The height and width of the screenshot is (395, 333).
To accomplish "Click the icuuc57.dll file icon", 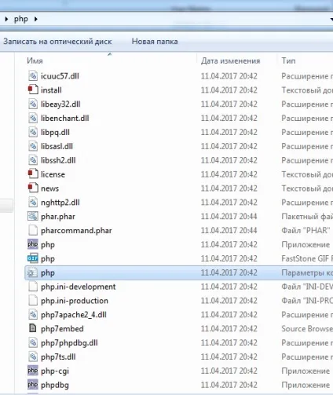I will point(33,76).
